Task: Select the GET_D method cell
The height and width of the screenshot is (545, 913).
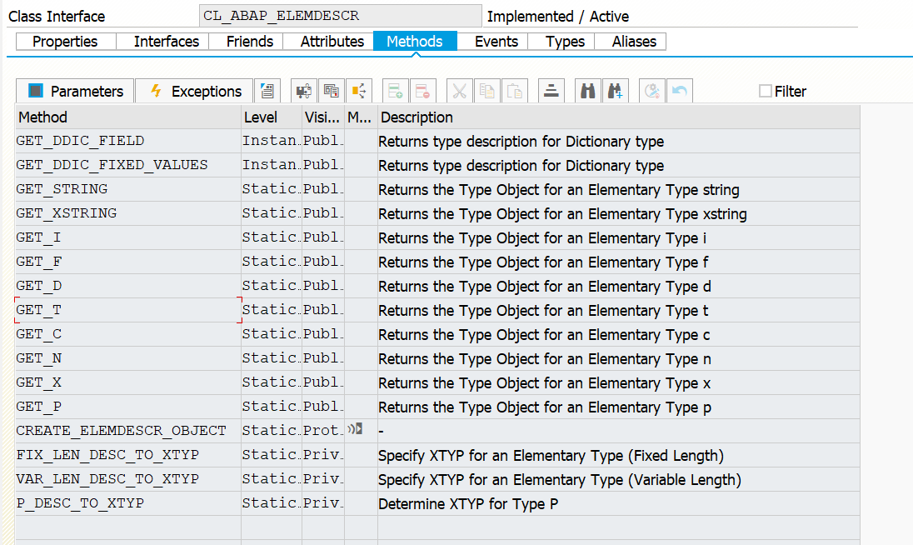Action: click(128, 286)
